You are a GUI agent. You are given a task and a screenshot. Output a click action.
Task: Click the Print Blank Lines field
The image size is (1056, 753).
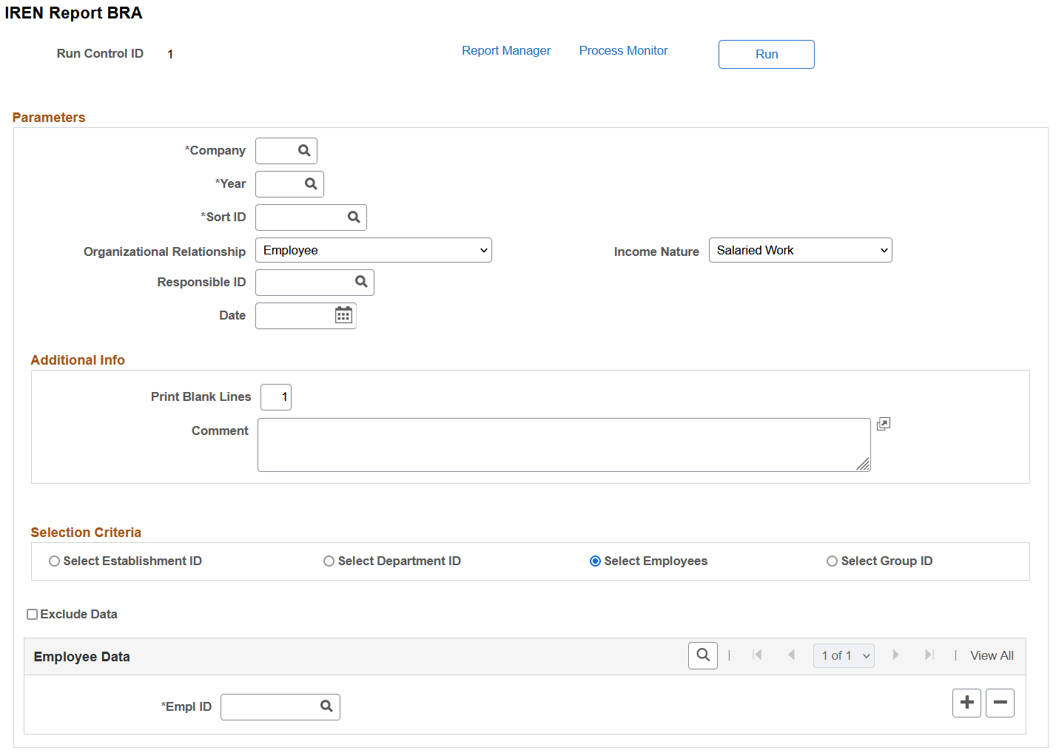click(276, 397)
